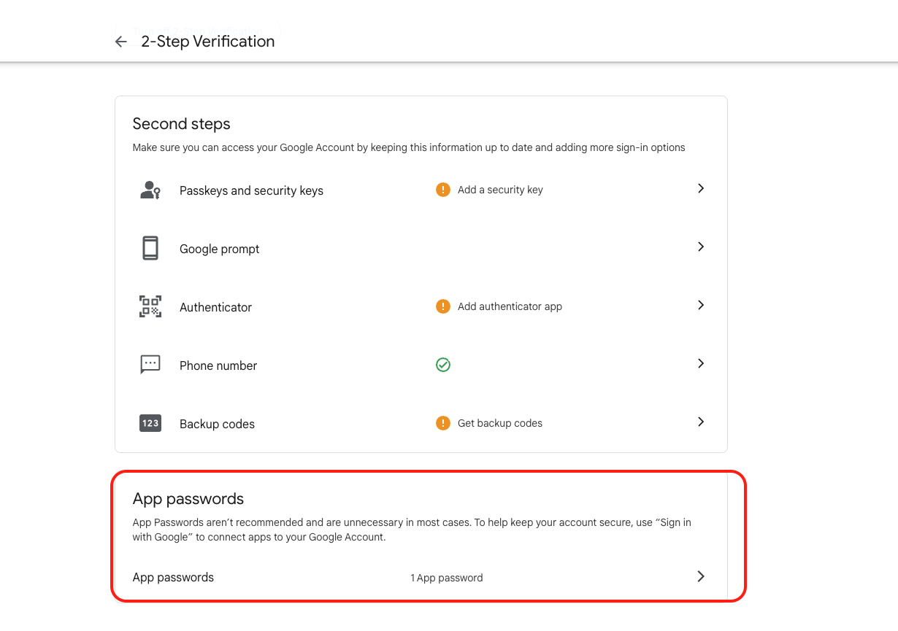Click the Passkeys and security keys icon
The width and height of the screenshot is (898, 631).
[x=150, y=190]
